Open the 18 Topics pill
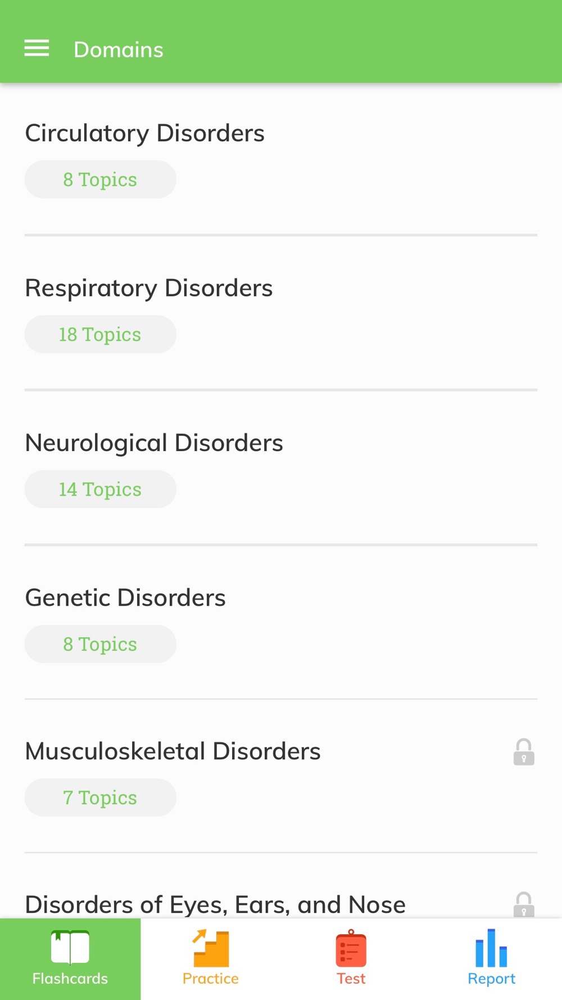Screen dimensions: 562x1000 100,334
